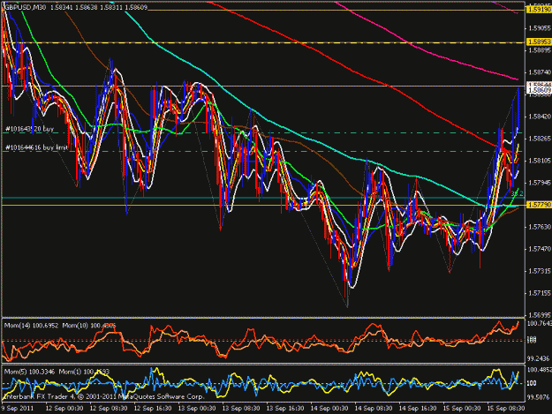
Task: Click the 1.58420 price scale value
Action: click(540, 117)
